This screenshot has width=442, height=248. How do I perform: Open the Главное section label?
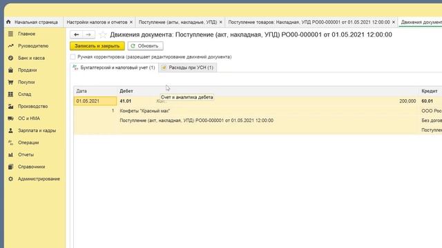click(x=27, y=34)
